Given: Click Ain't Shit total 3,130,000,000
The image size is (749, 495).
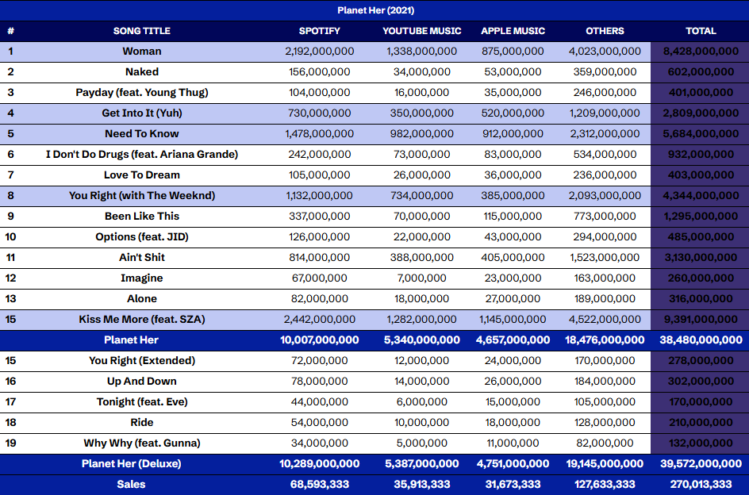Looking at the screenshot, I should tap(701, 258).
